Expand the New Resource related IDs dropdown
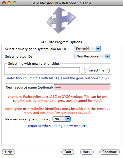 point(92,56)
